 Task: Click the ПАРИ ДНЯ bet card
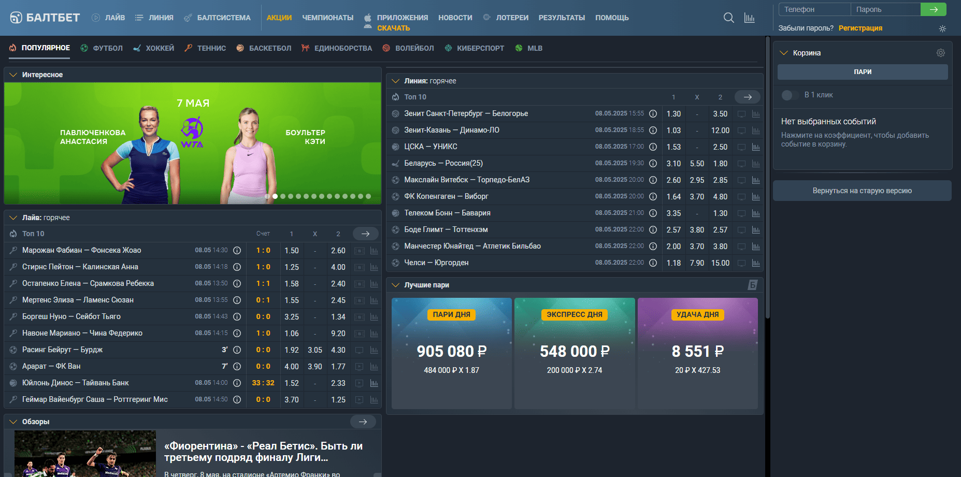[x=451, y=352]
